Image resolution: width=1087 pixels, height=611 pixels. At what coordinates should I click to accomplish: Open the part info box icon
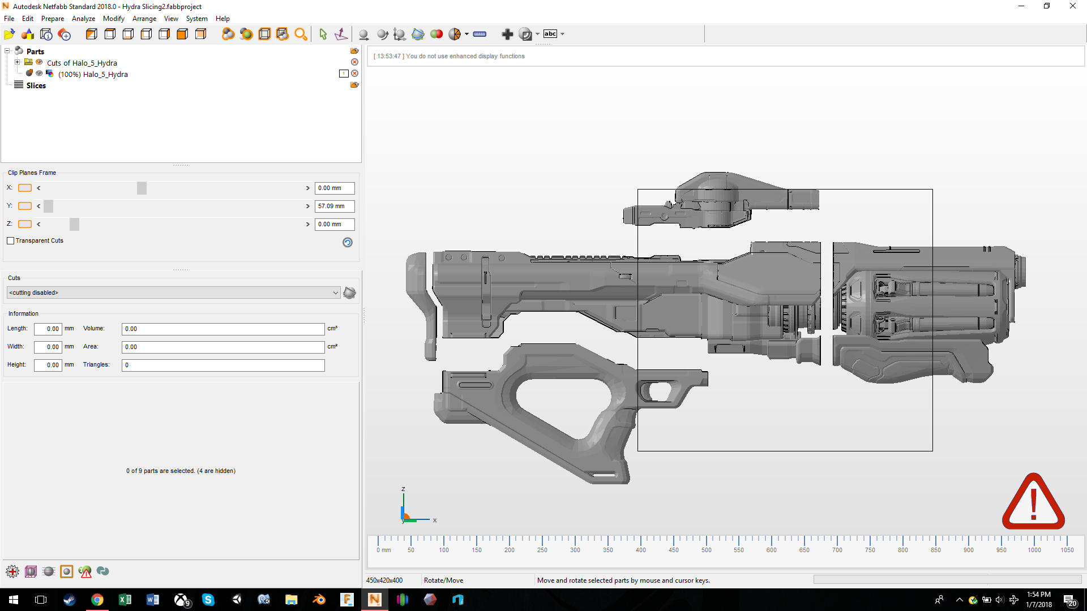46,35
